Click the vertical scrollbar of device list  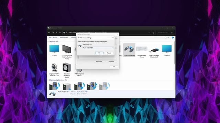175,53
